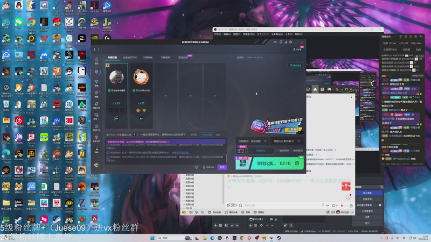The height and width of the screenshot is (242, 431).
Task: Toggle room number visibility eye icon
Action: point(258,58)
